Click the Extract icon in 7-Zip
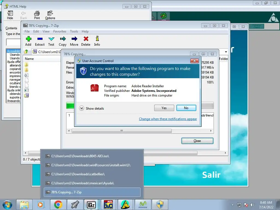Screen dimensions: 280x210 point(40,41)
